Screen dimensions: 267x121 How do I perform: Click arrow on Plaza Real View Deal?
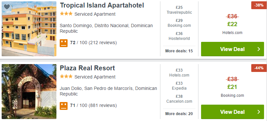tap(259, 112)
